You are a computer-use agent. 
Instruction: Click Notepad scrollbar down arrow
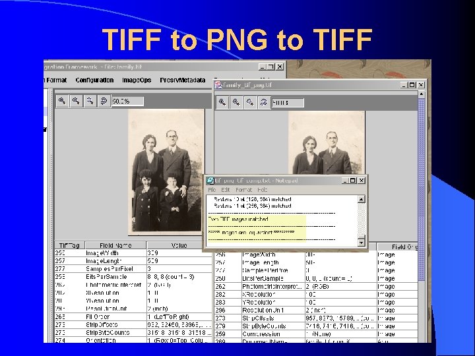point(361,243)
